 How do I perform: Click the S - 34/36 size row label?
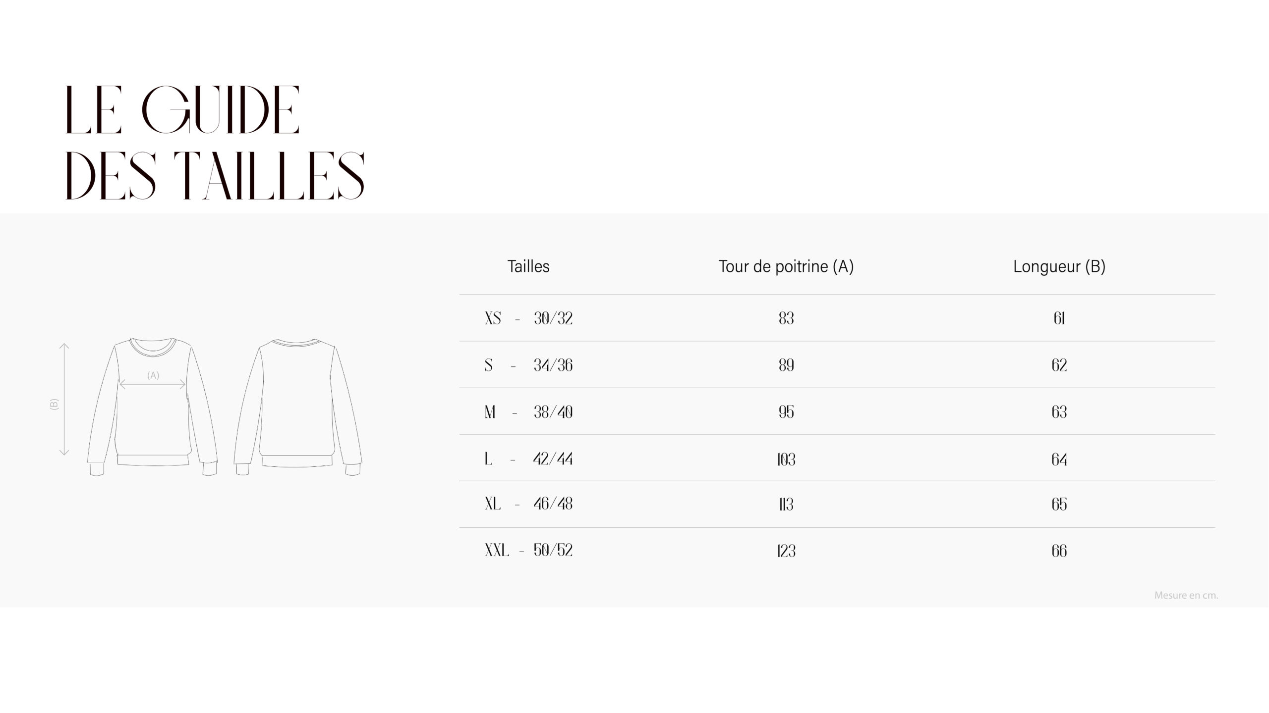click(528, 365)
